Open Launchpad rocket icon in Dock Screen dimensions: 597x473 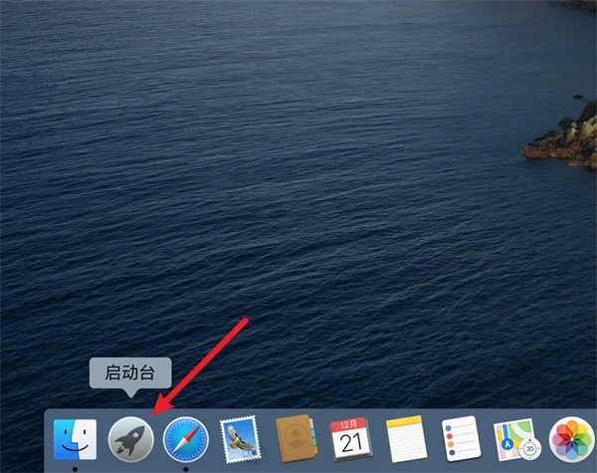pyautogui.click(x=131, y=439)
